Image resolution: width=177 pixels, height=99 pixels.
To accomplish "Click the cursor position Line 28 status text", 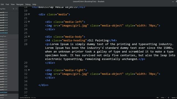I will coord(25,98).
